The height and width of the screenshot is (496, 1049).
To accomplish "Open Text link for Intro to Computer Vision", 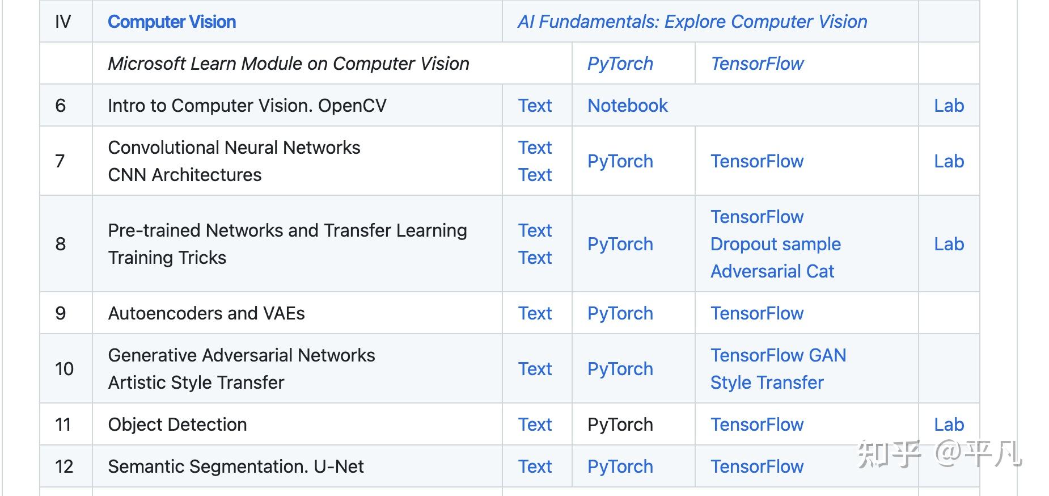I will click(x=534, y=106).
